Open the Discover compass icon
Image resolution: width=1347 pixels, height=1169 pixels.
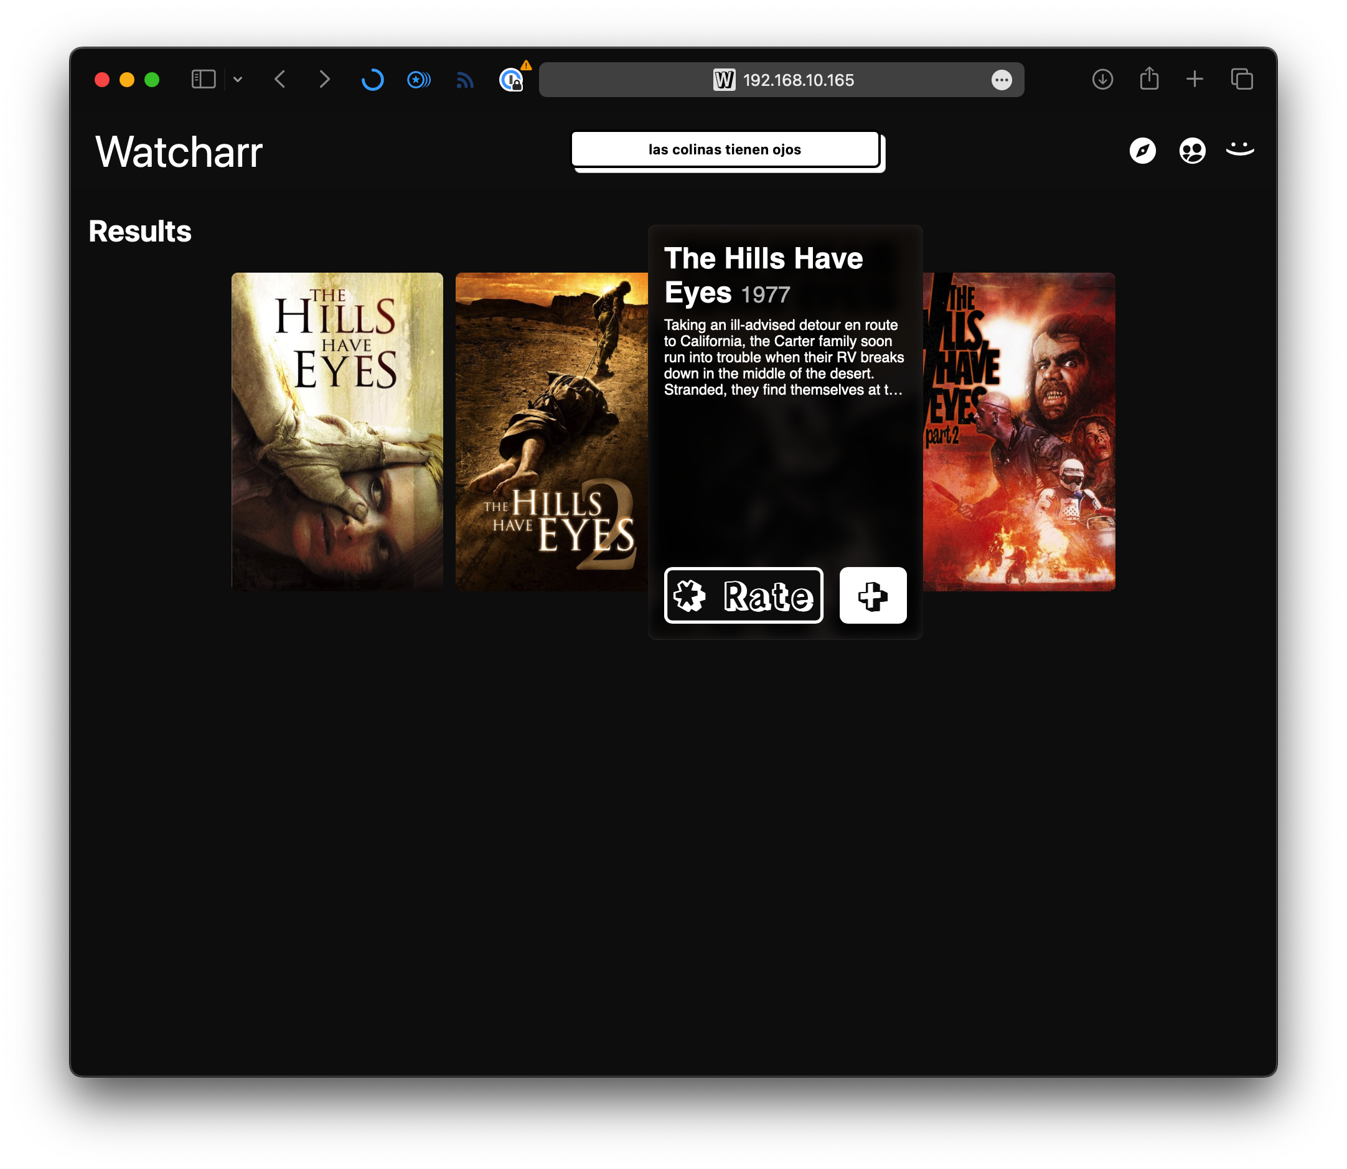coord(1142,151)
